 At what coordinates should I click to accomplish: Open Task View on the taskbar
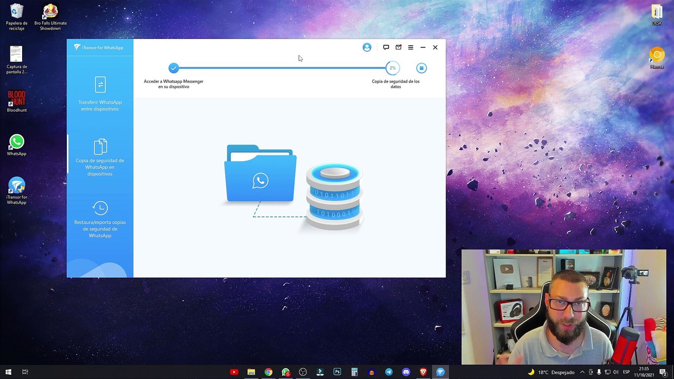[25, 372]
